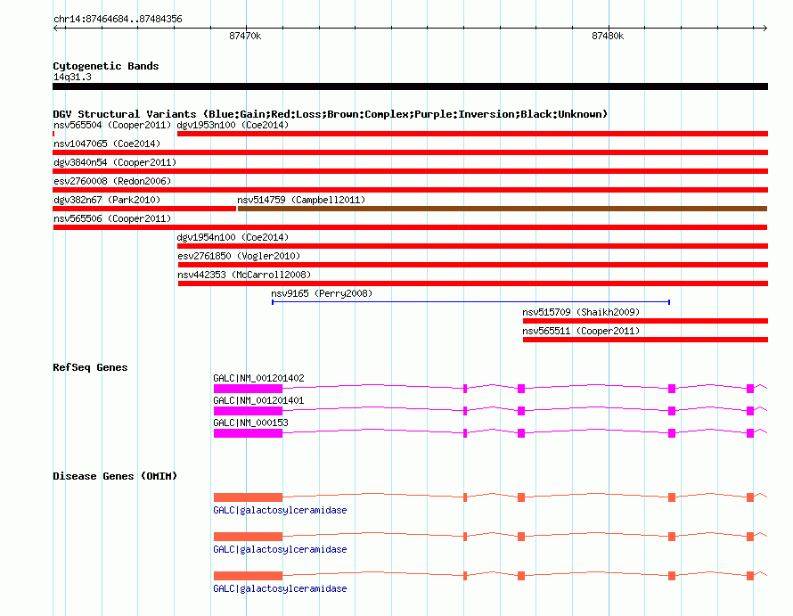The image size is (793, 616).
Task: Select the red loss bar for nsv515709
Action: (x=645, y=321)
